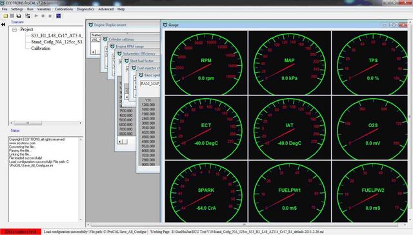Click the yellow open-file toolbar icon

(x=5, y=15)
